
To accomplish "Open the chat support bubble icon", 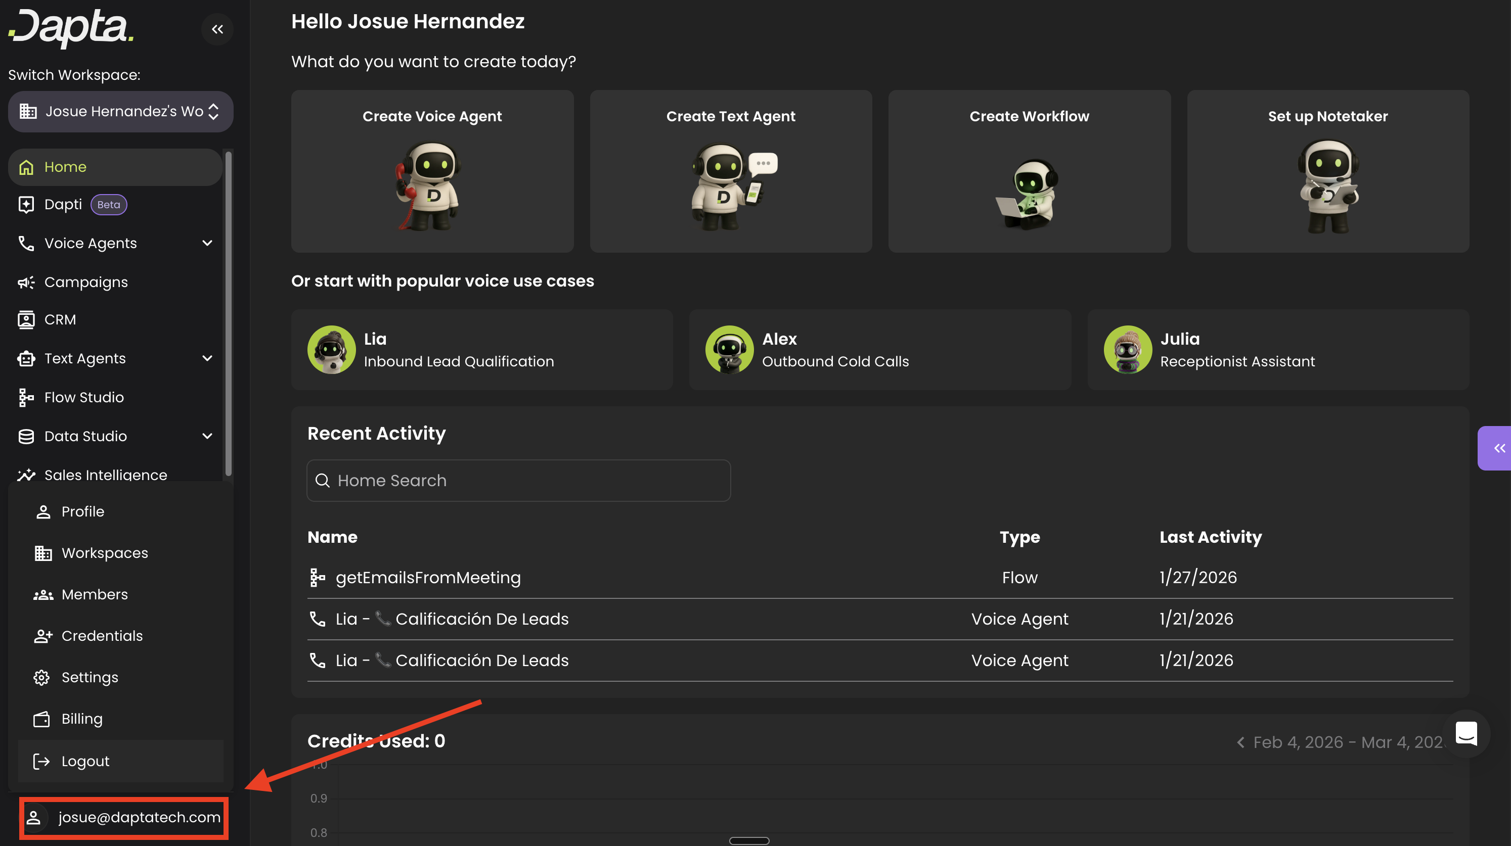I will pyautogui.click(x=1466, y=733).
